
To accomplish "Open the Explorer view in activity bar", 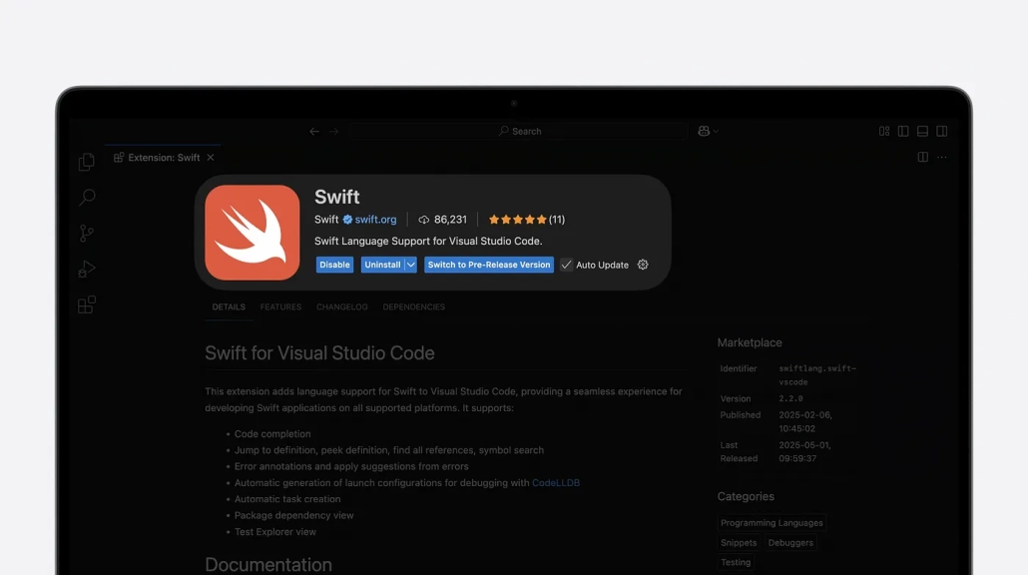I will point(87,162).
